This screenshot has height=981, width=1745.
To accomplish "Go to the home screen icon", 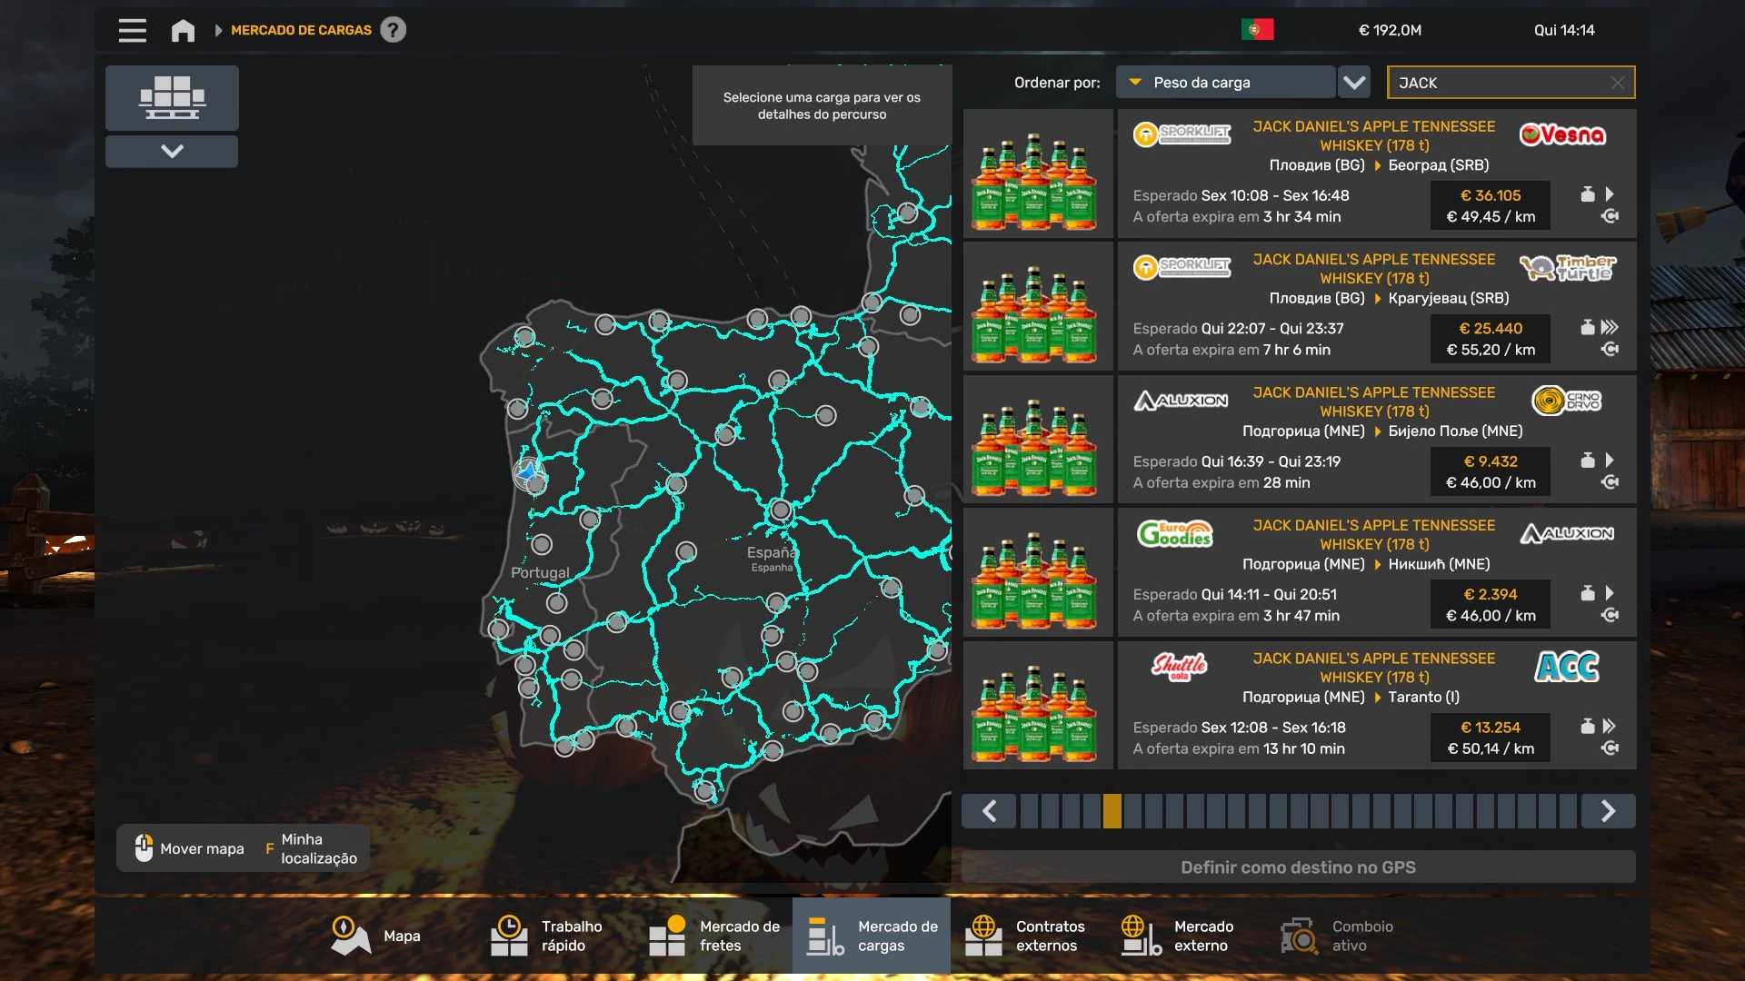I will (183, 30).
